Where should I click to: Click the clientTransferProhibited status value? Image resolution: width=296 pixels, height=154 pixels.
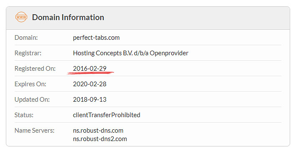pyautogui.click(x=107, y=115)
